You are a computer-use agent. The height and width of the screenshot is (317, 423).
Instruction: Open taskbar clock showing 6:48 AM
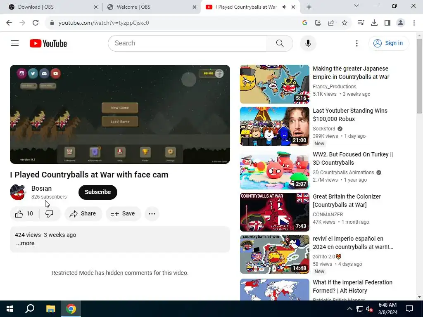(387, 309)
